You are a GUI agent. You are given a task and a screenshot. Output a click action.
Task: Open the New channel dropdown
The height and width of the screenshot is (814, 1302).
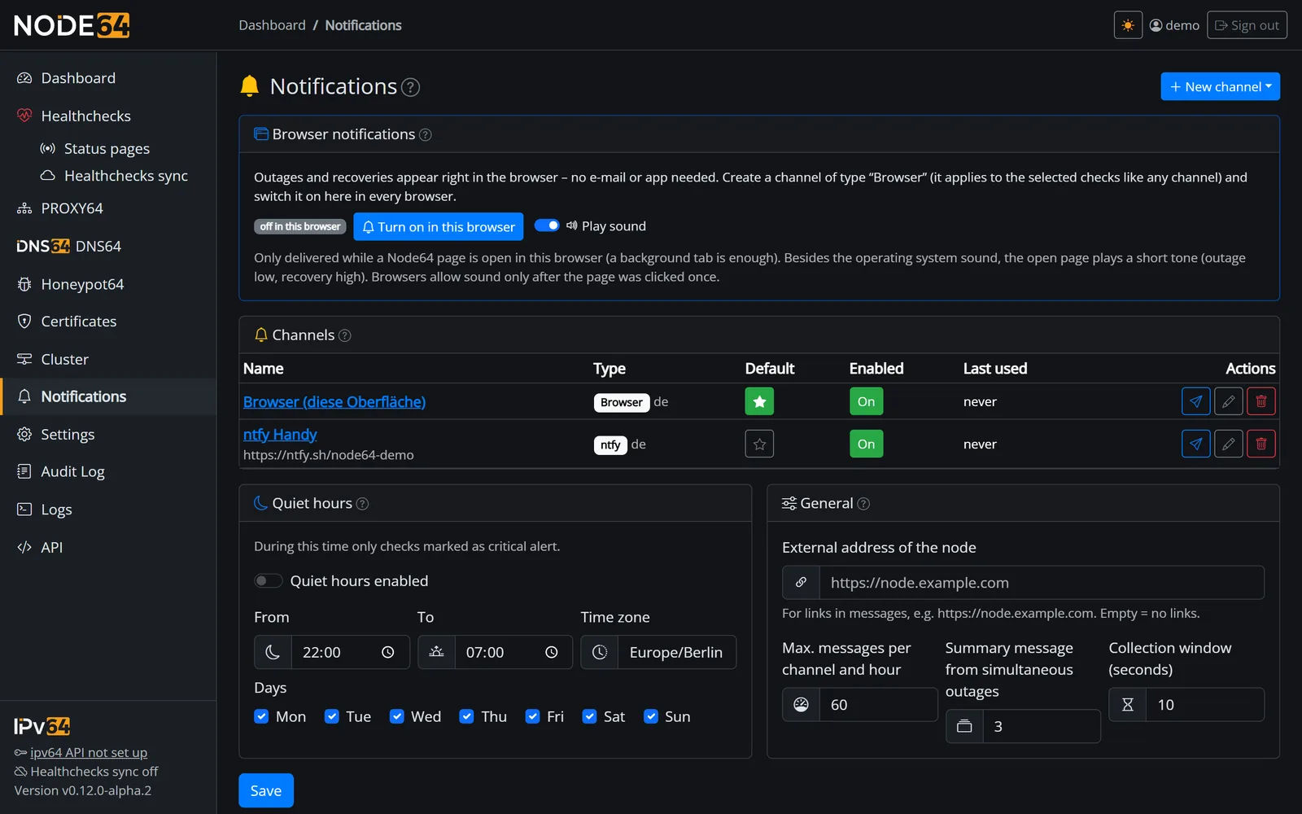click(1220, 86)
